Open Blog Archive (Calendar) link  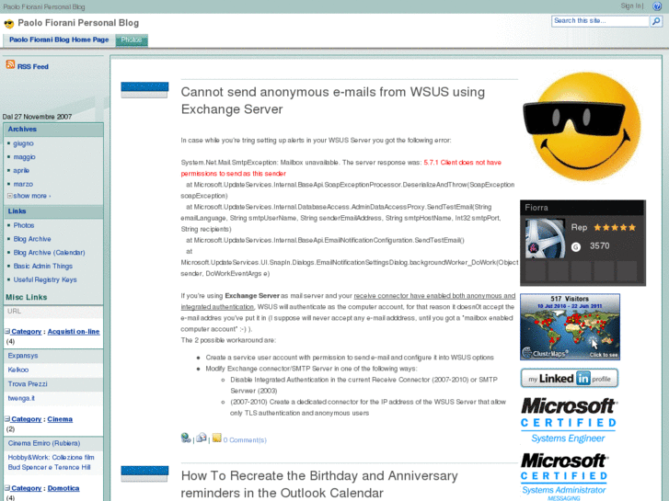(x=49, y=253)
